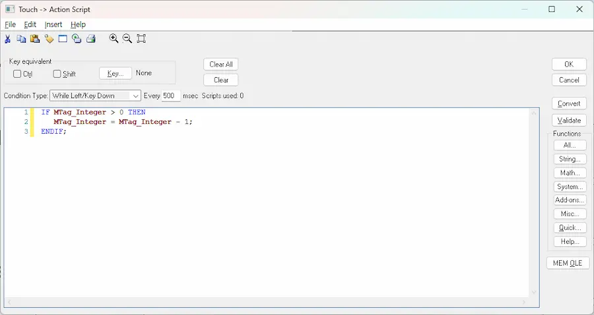Screen dimensions: 594x315
Task: Open the Insert menu
Action: [x=53, y=24]
